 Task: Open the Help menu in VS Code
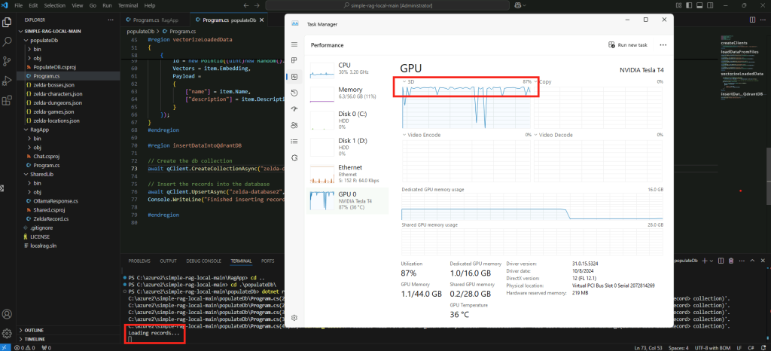pos(150,5)
